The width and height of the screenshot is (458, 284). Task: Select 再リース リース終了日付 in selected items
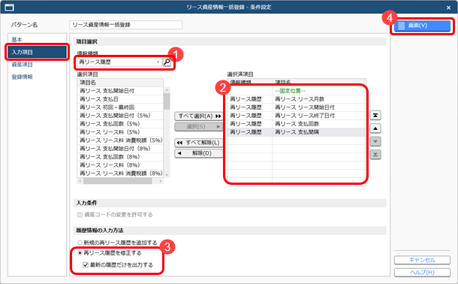297,116
